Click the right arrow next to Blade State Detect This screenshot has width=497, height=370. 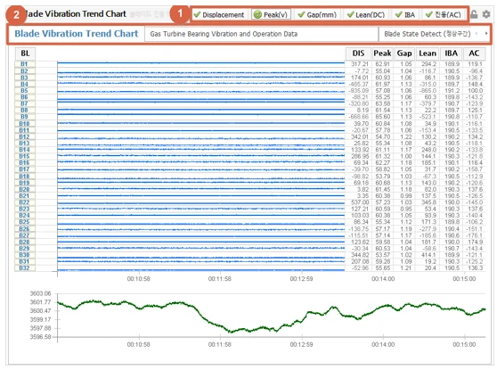click(486, 33)
